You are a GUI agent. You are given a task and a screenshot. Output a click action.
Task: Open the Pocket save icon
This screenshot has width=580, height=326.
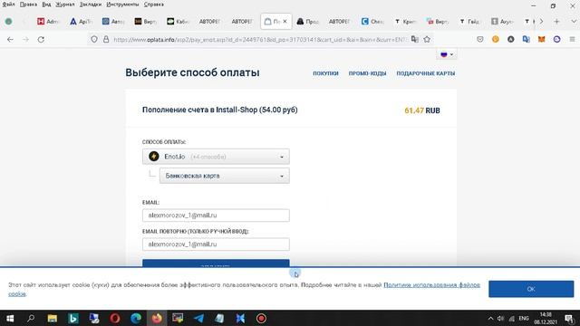480,39
